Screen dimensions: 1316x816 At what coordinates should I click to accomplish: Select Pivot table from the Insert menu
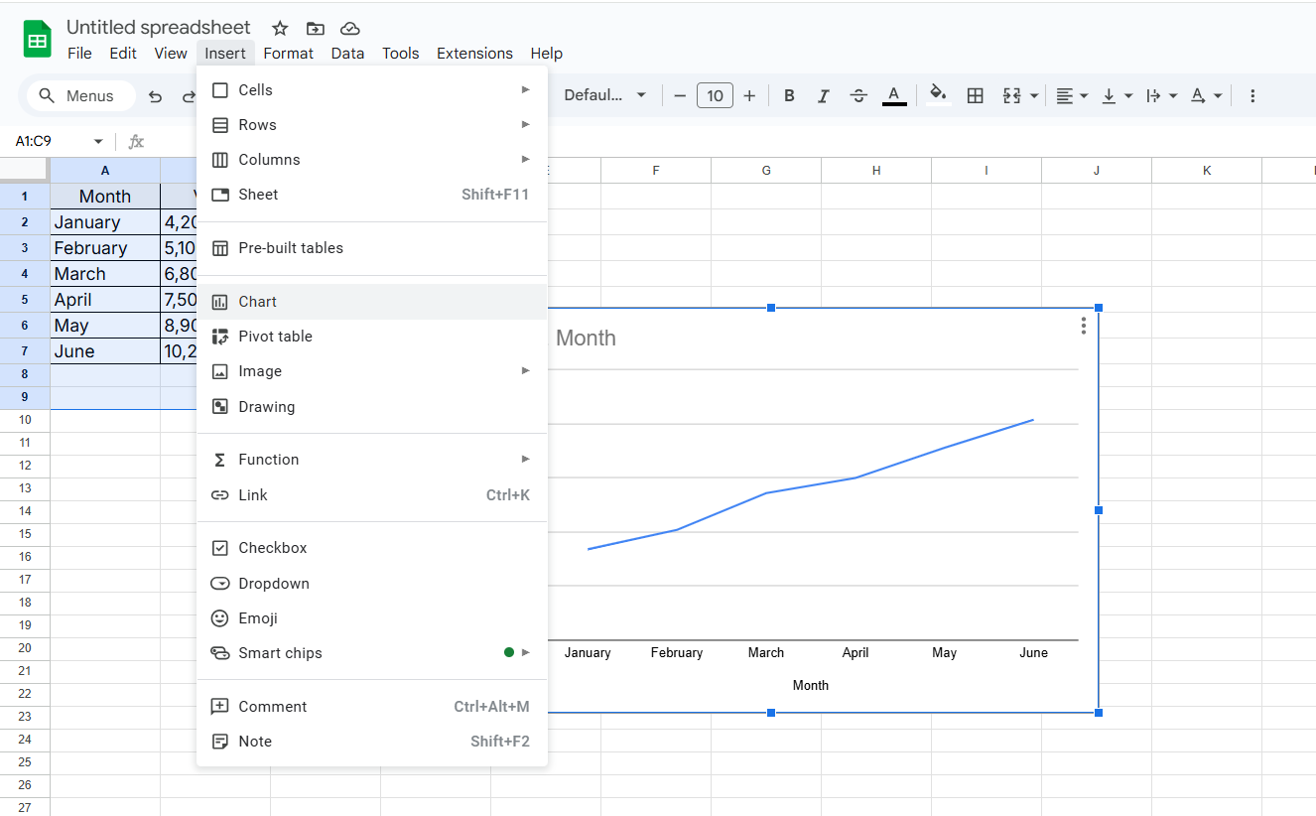[275, 337]
